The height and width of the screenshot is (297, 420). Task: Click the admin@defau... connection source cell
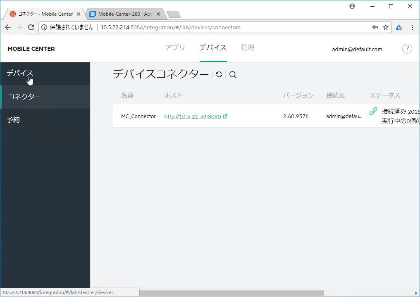coord(344,116)
